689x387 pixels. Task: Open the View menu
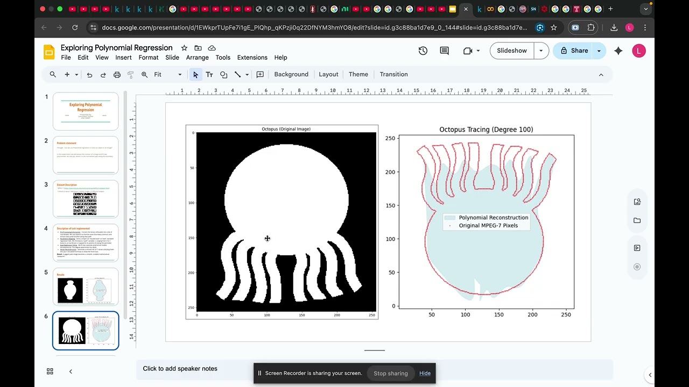[x=102, y=58]
